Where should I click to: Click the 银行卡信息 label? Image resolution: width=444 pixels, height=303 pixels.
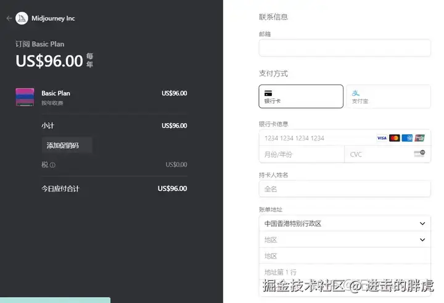(x=273, y=124)
